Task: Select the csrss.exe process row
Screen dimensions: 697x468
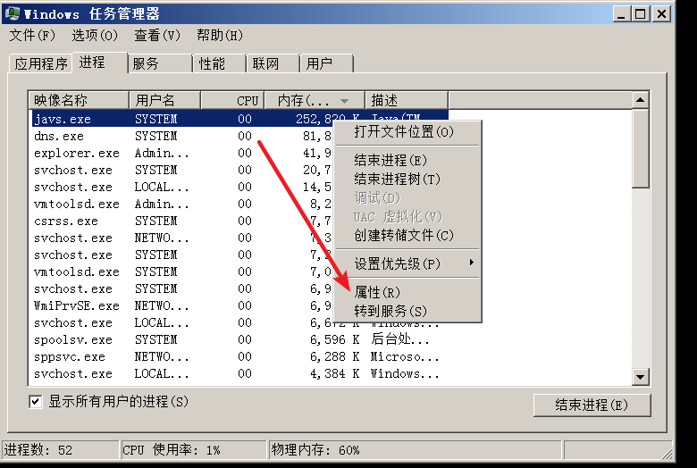Action: (240, 221)
